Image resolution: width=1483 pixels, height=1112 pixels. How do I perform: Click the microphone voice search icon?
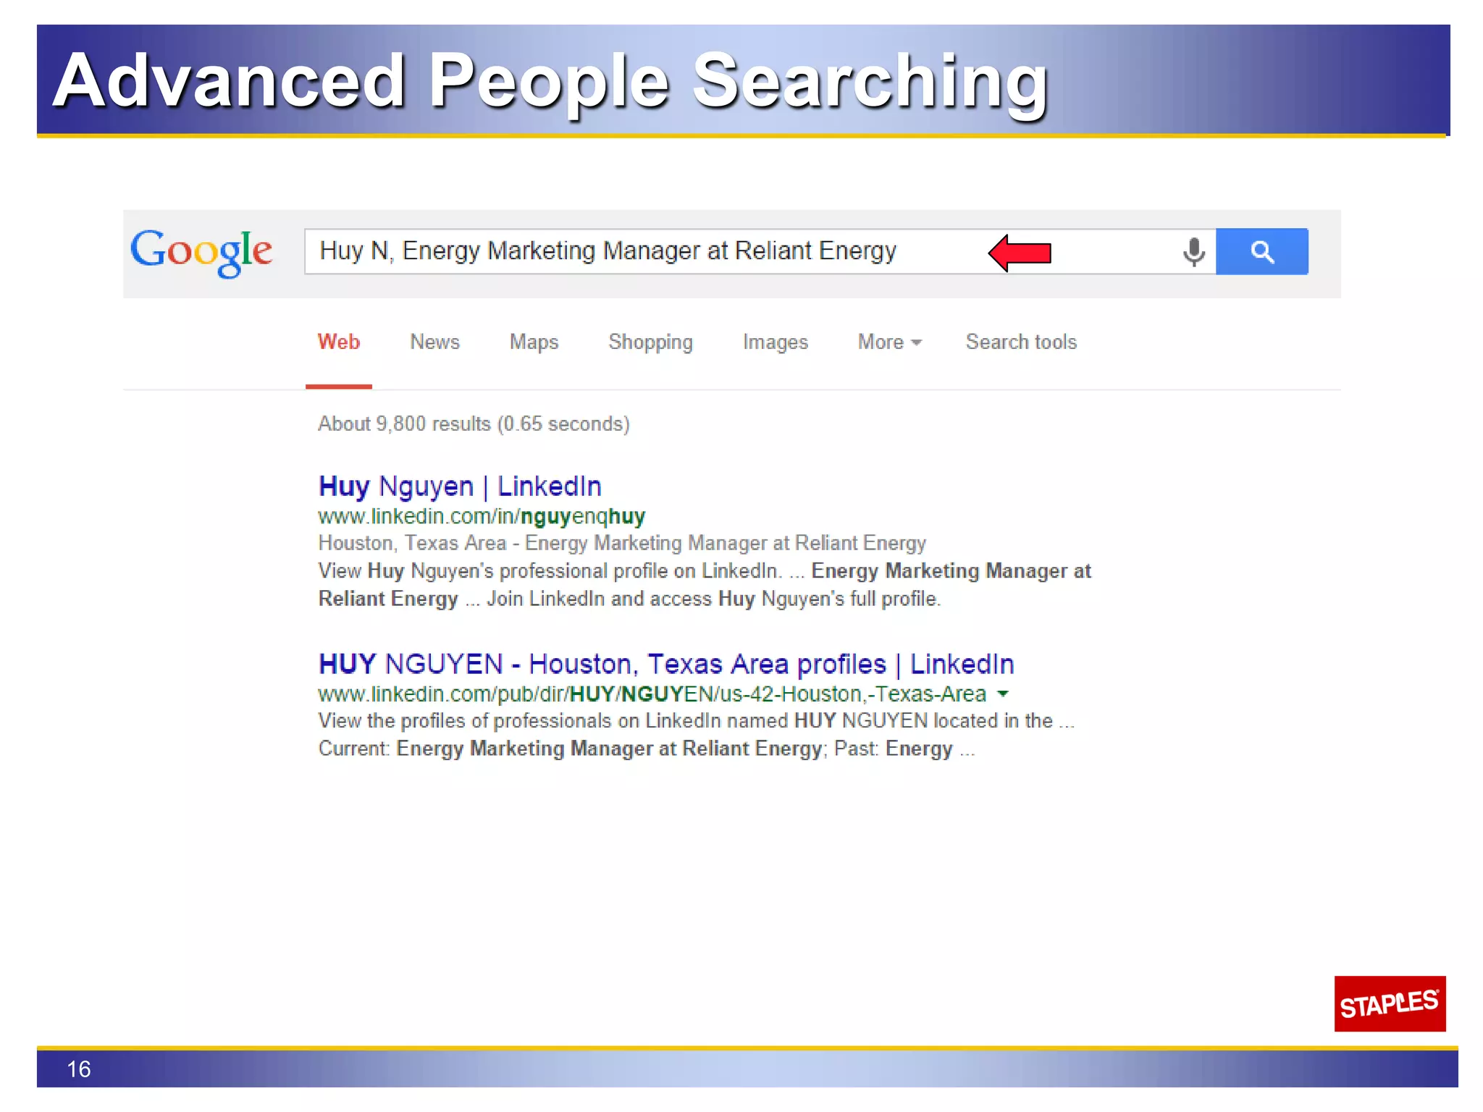(x=1194, y=252)
